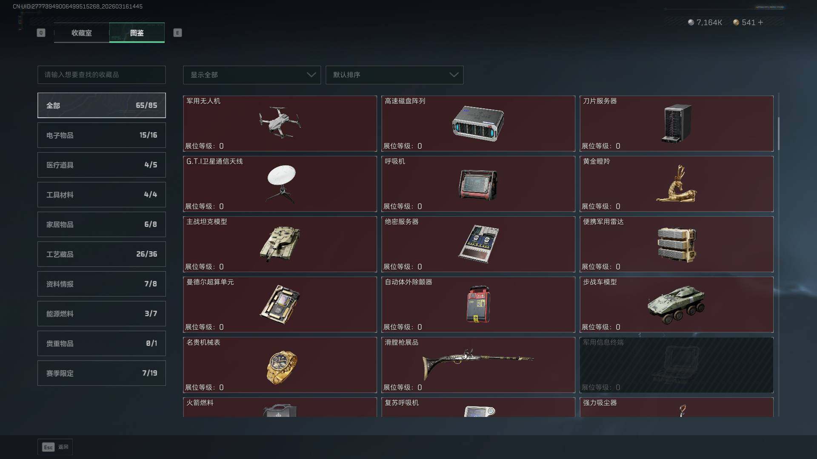Filter by 电子物品 category
The image size is (817, 459).
(x=102, y=135)
